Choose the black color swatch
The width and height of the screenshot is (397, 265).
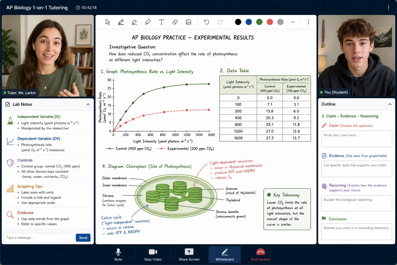tap(238, 22)
